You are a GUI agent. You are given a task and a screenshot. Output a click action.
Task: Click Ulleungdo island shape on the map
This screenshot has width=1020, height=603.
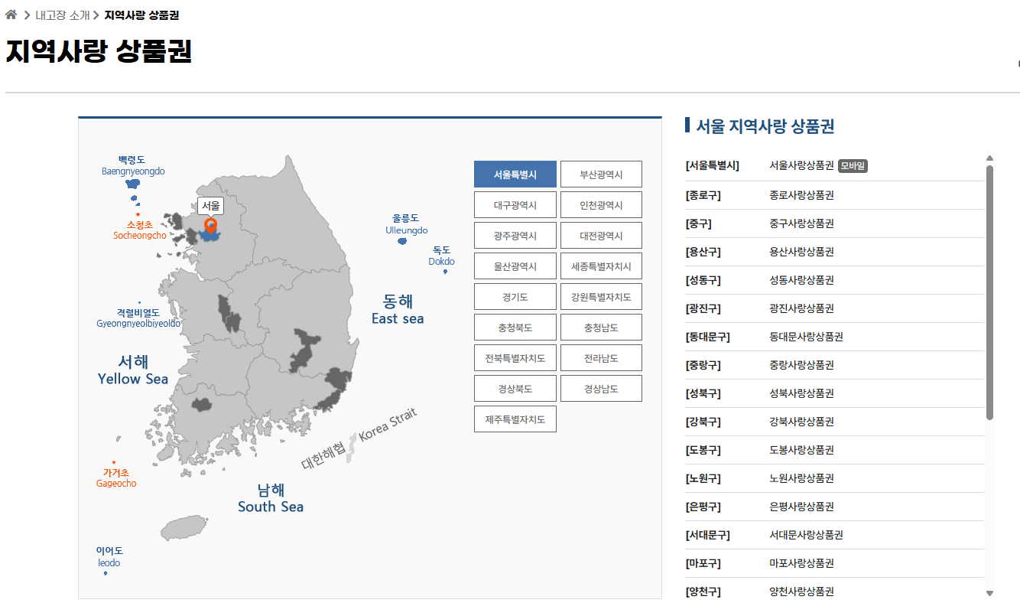click(x=402, y=241)
